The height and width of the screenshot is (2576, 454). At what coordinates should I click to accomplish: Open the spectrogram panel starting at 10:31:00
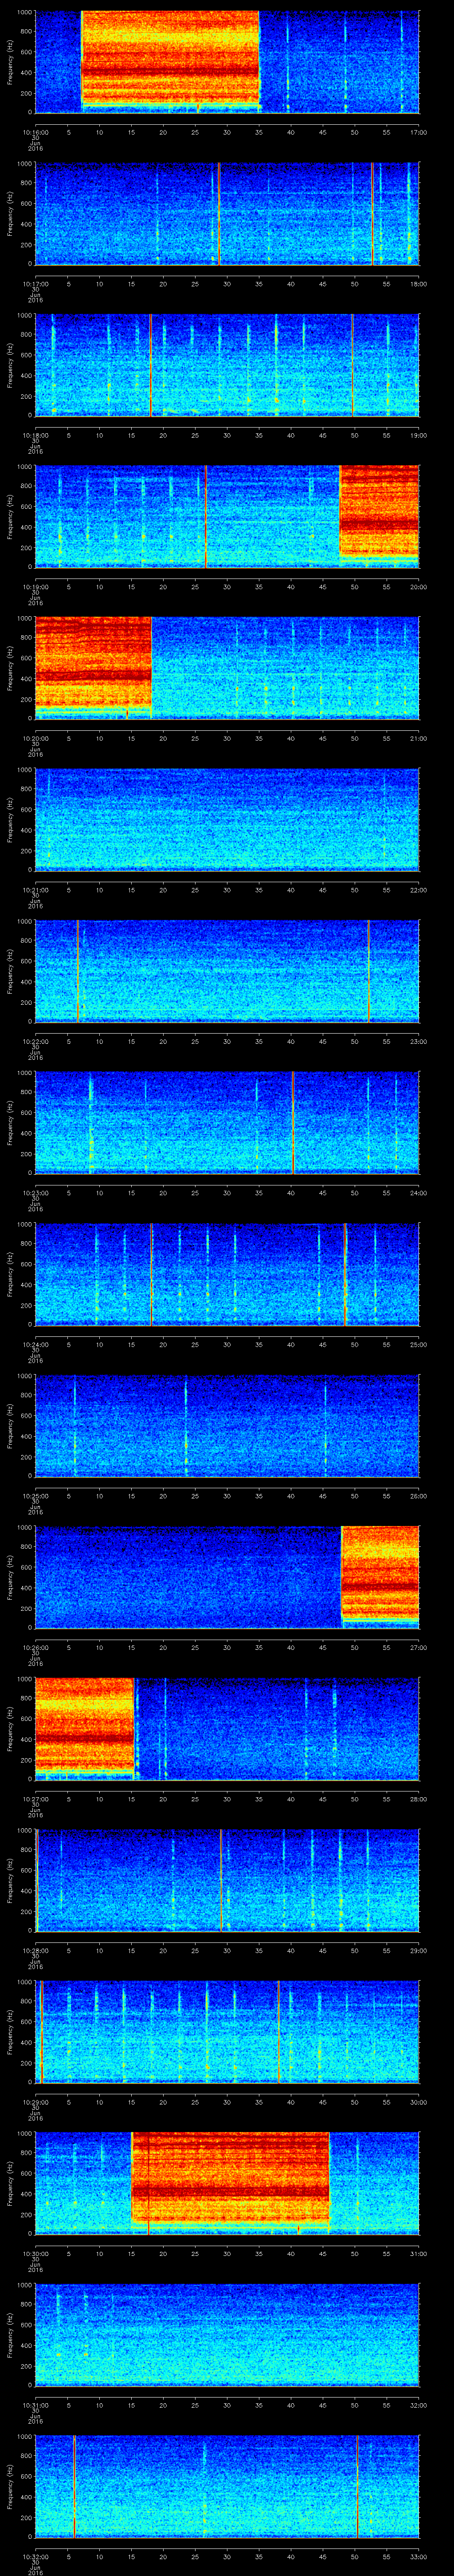pos(227,2334)
